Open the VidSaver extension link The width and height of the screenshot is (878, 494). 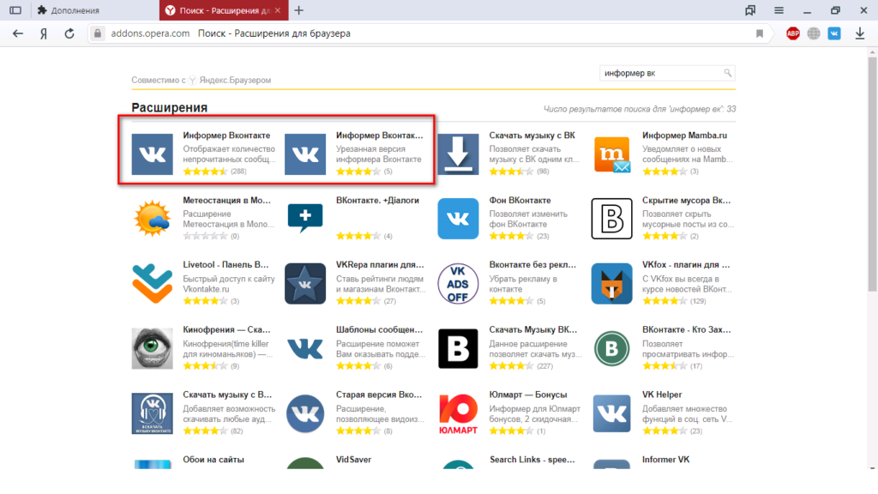(353, 460)
